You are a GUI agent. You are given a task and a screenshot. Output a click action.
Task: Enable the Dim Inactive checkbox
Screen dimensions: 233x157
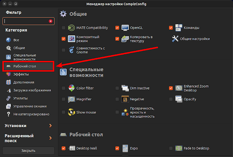117,88
